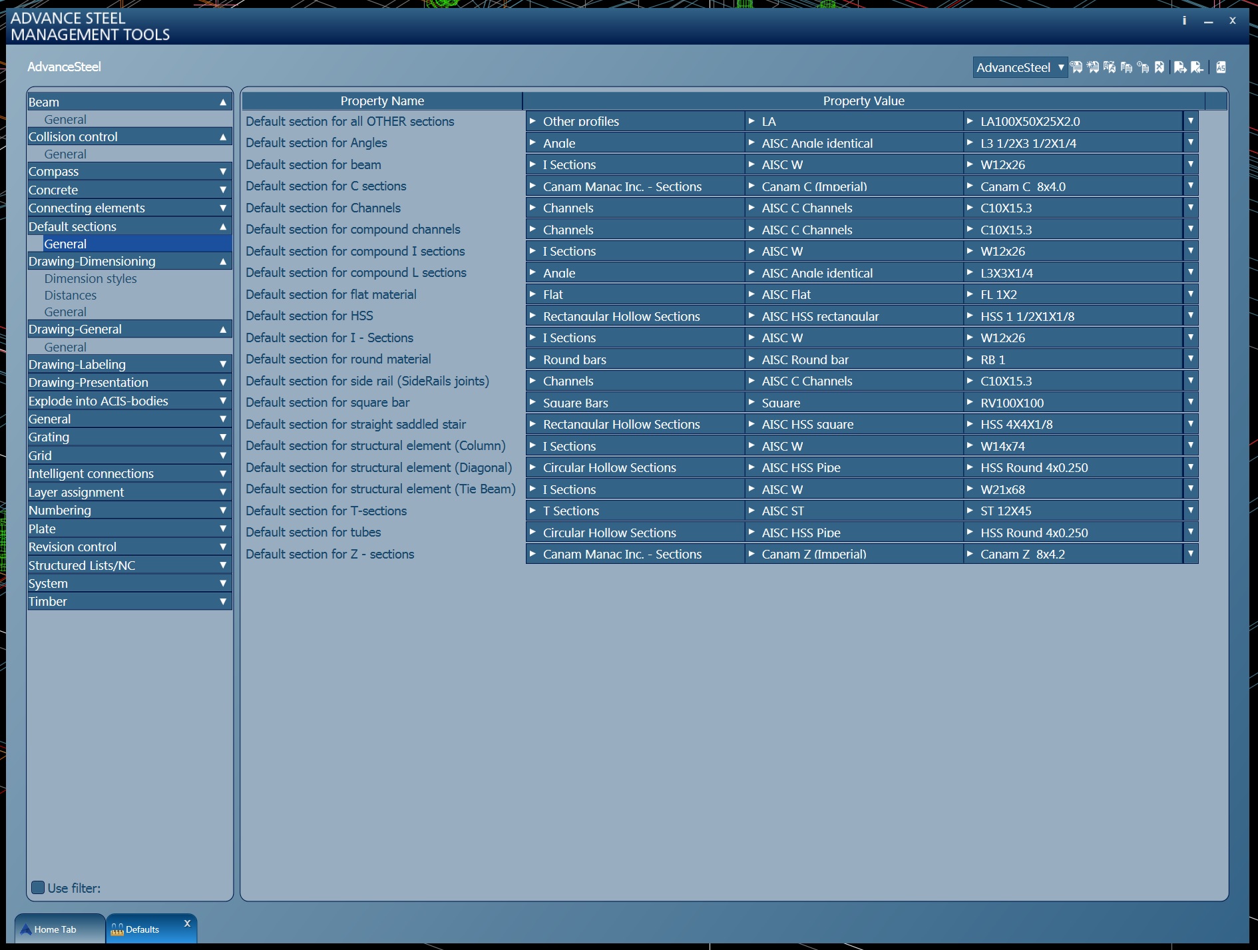
Task: Click the info icon in the title bar
Action: [x=1184, y=21]
